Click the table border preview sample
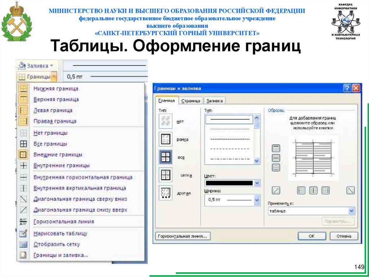Screen dimensions: 369x277 [x=313, y=158]
